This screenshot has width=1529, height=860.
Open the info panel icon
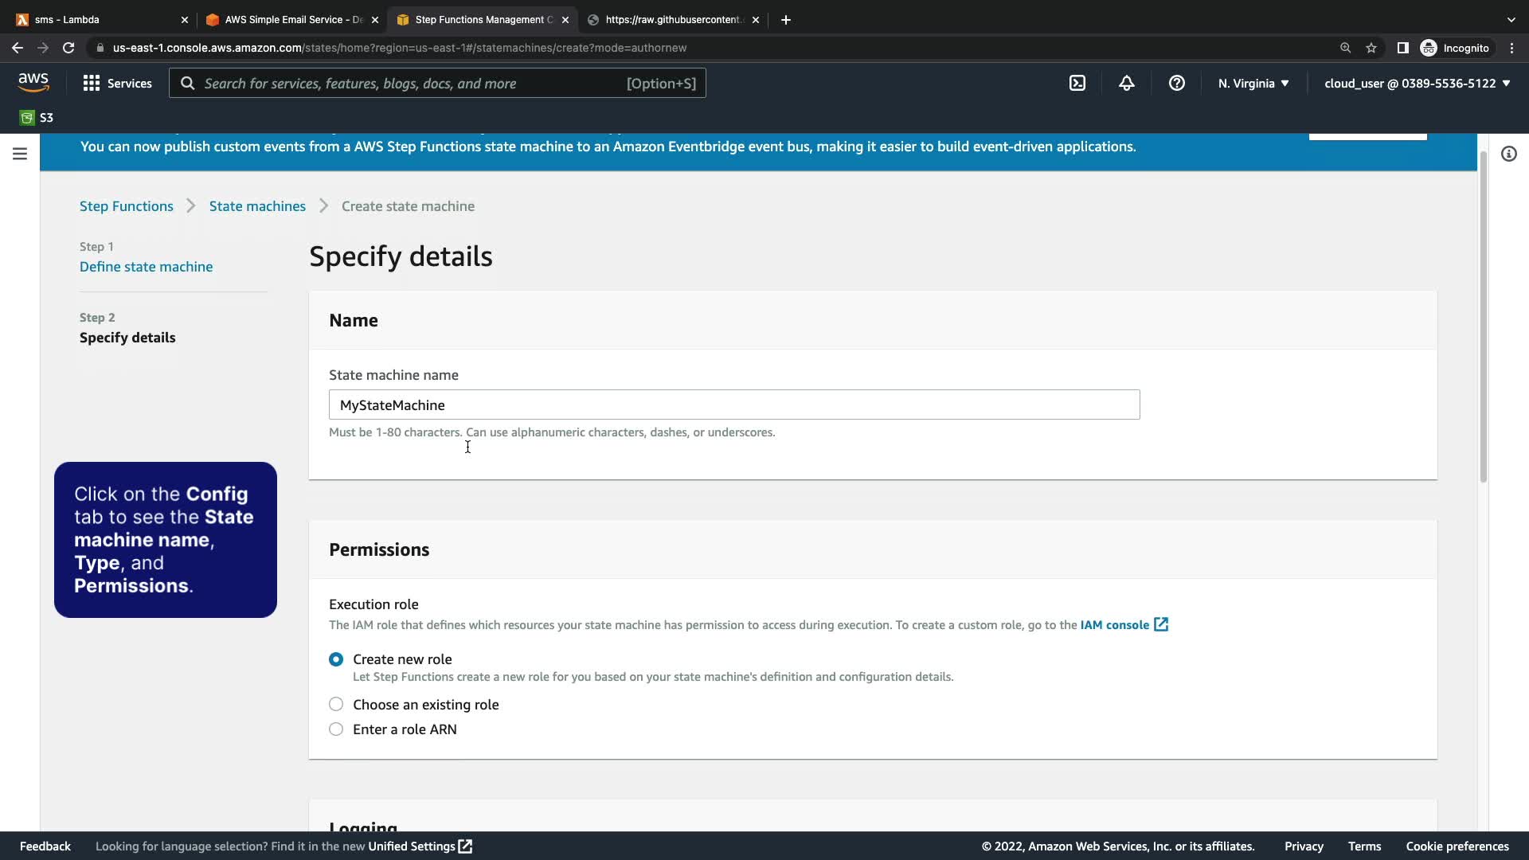coord(1508,154)
